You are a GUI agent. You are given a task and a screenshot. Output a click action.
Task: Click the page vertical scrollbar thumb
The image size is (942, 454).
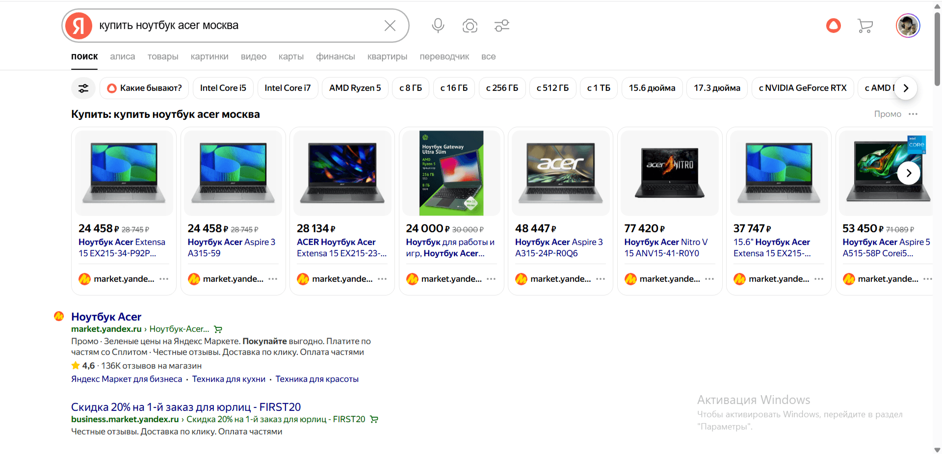pos(937,48)
